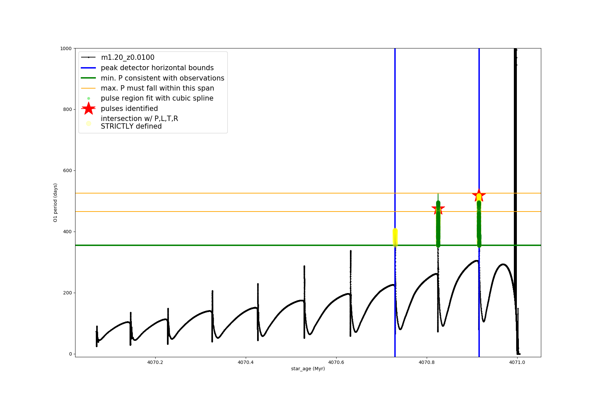
Task: Click the 'max. P must fall within this span' label
Action: tap(157, 88)
